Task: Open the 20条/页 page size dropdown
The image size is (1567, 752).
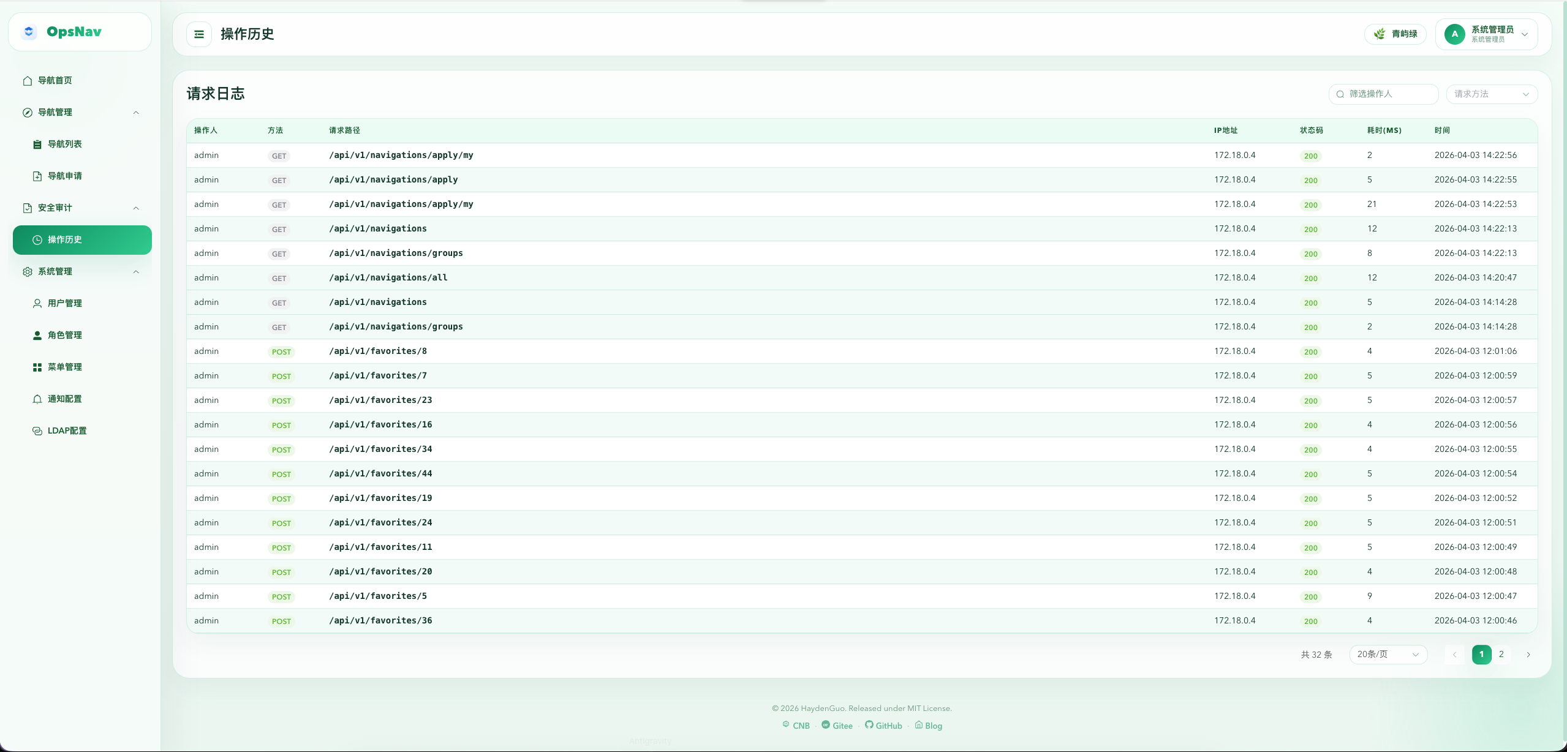Action: (1388, 655)
